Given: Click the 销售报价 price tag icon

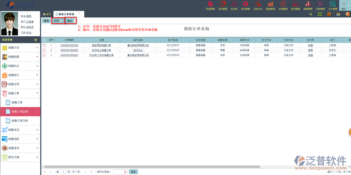Looking at the screenshot, I should tap(4, 75).
